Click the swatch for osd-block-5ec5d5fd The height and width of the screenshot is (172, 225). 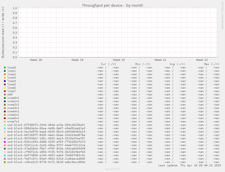5,132
